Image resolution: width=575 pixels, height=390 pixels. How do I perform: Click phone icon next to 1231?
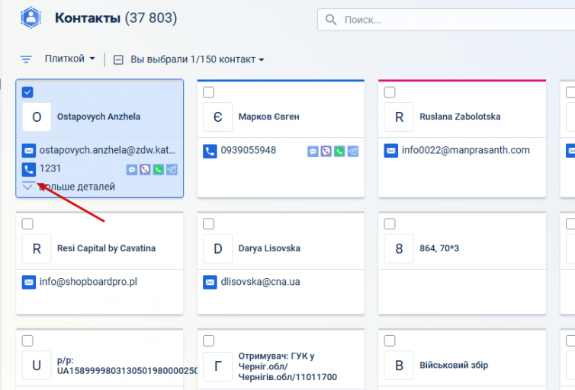pyautogui.click(x=29, y=169)
